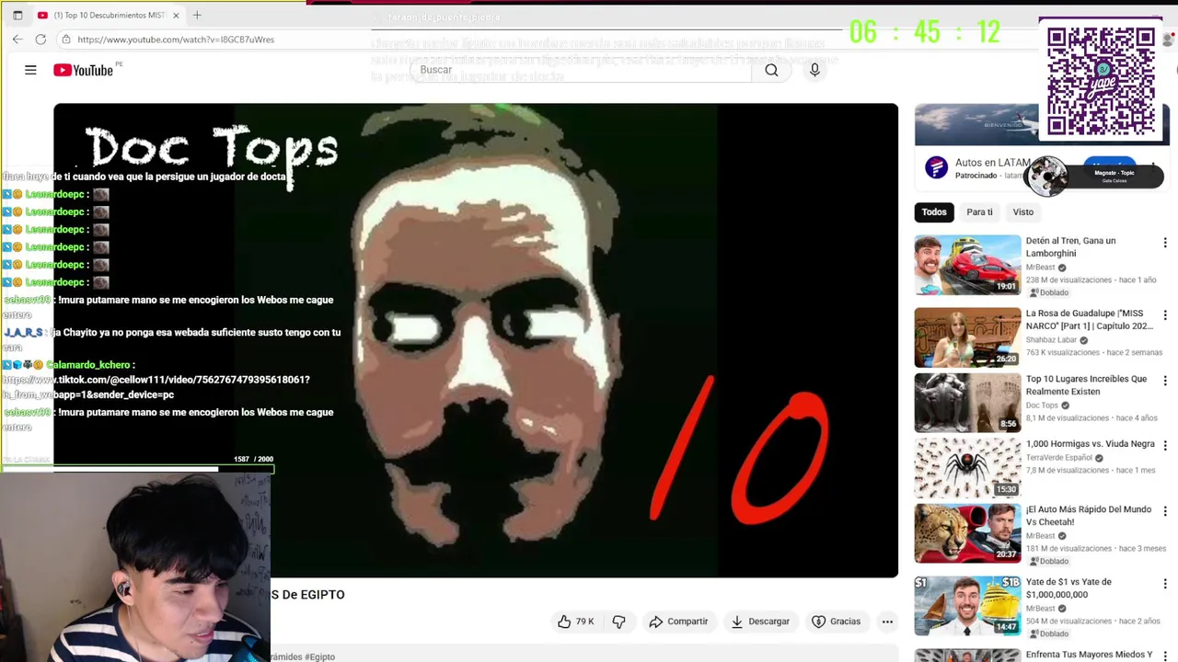
Task: Open options menu for El Auto Más Rápido video
Action: 1165,511
